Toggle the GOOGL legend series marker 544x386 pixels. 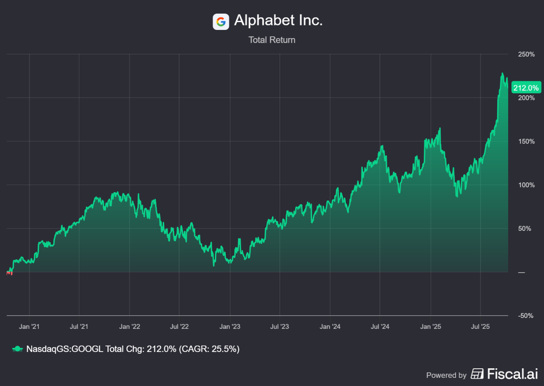[x=17, y=349]
